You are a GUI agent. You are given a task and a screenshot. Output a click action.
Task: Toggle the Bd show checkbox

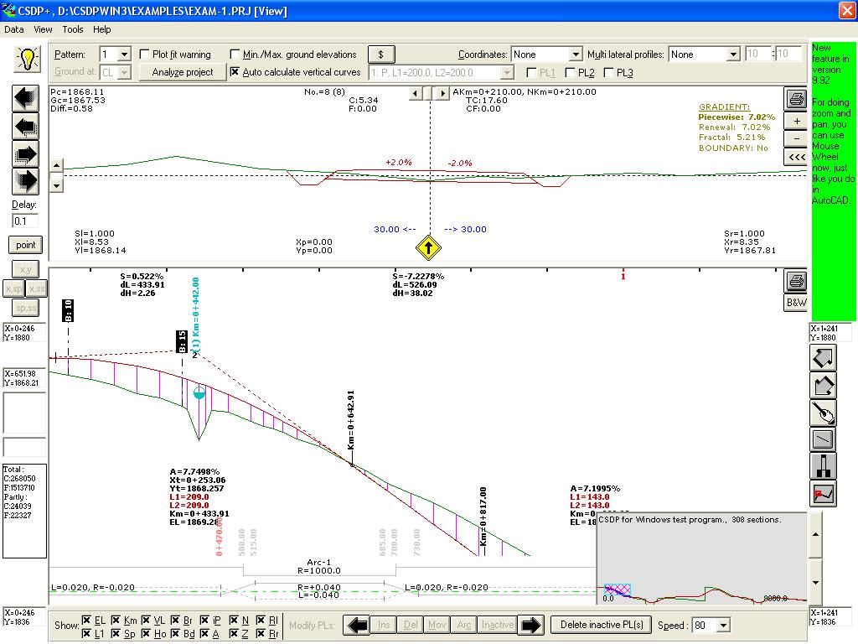click(175, 634)
